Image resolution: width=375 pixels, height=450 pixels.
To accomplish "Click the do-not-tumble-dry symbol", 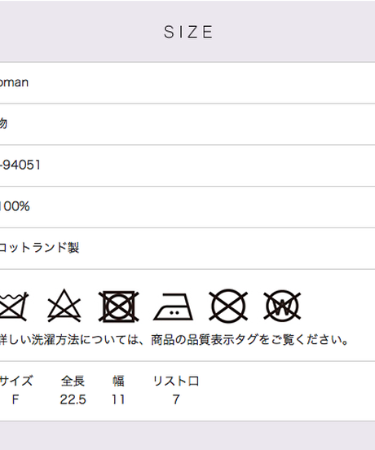I will [118, 307].
